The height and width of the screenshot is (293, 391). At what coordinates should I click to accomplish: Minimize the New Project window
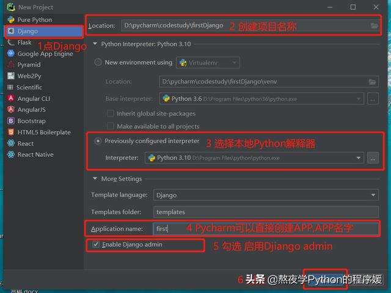coord(330,7)
